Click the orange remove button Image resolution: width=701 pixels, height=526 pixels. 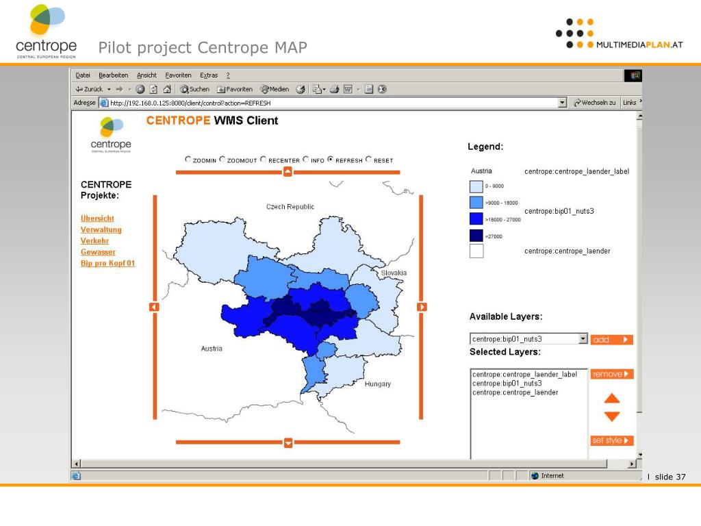(611, 374)
